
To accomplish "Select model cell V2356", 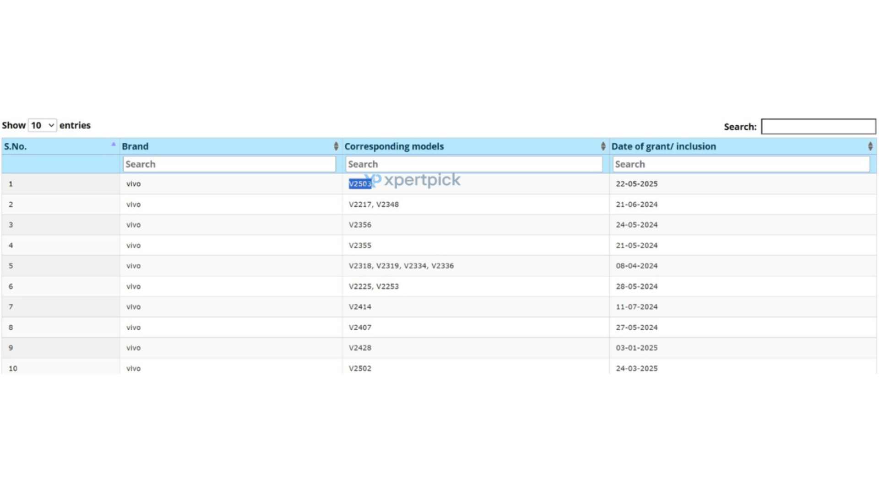I will [360, 225].
